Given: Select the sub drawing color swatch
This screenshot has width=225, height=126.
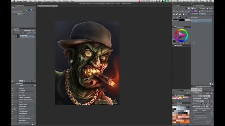Looking at the screenshot, I should pos(181,20).
